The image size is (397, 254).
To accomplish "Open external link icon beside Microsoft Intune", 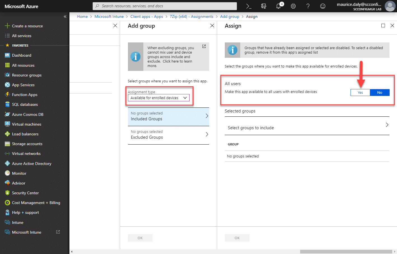I will 58,232.
